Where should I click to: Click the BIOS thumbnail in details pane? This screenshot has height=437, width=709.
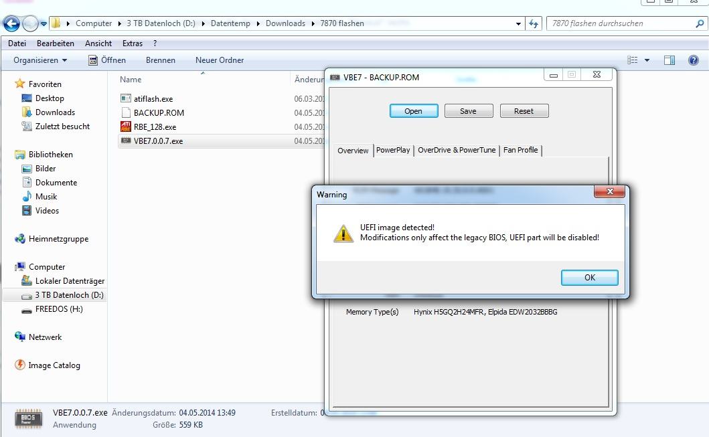(29, 418)
